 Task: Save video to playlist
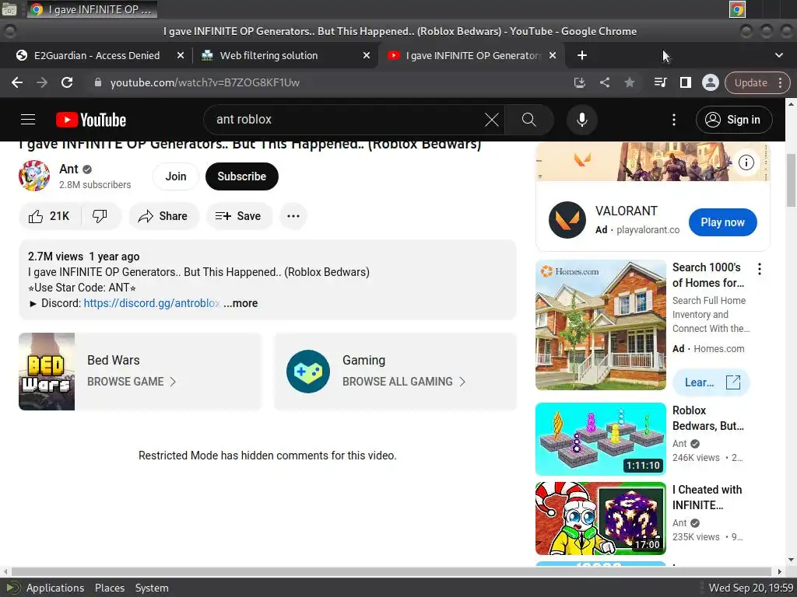click(239, 216)
